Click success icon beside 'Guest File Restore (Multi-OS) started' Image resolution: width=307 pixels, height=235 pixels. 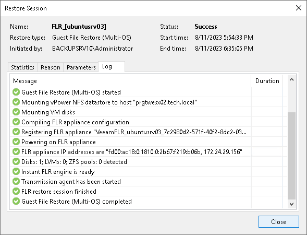pos(16,92)
